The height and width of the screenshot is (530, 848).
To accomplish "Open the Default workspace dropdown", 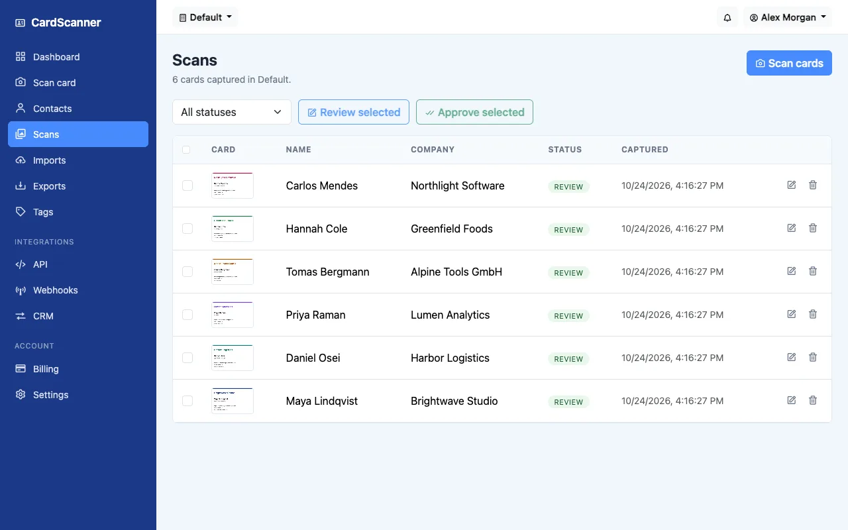I will (205, 17).
